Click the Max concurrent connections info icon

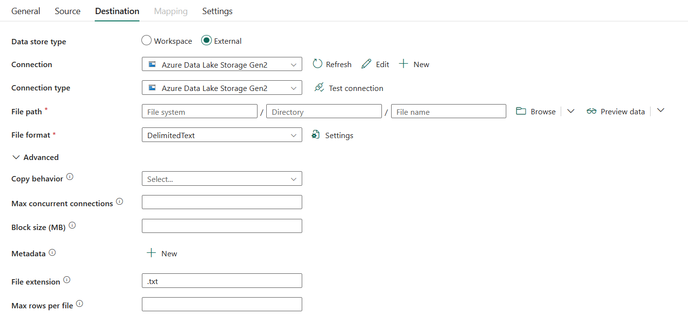120,201
